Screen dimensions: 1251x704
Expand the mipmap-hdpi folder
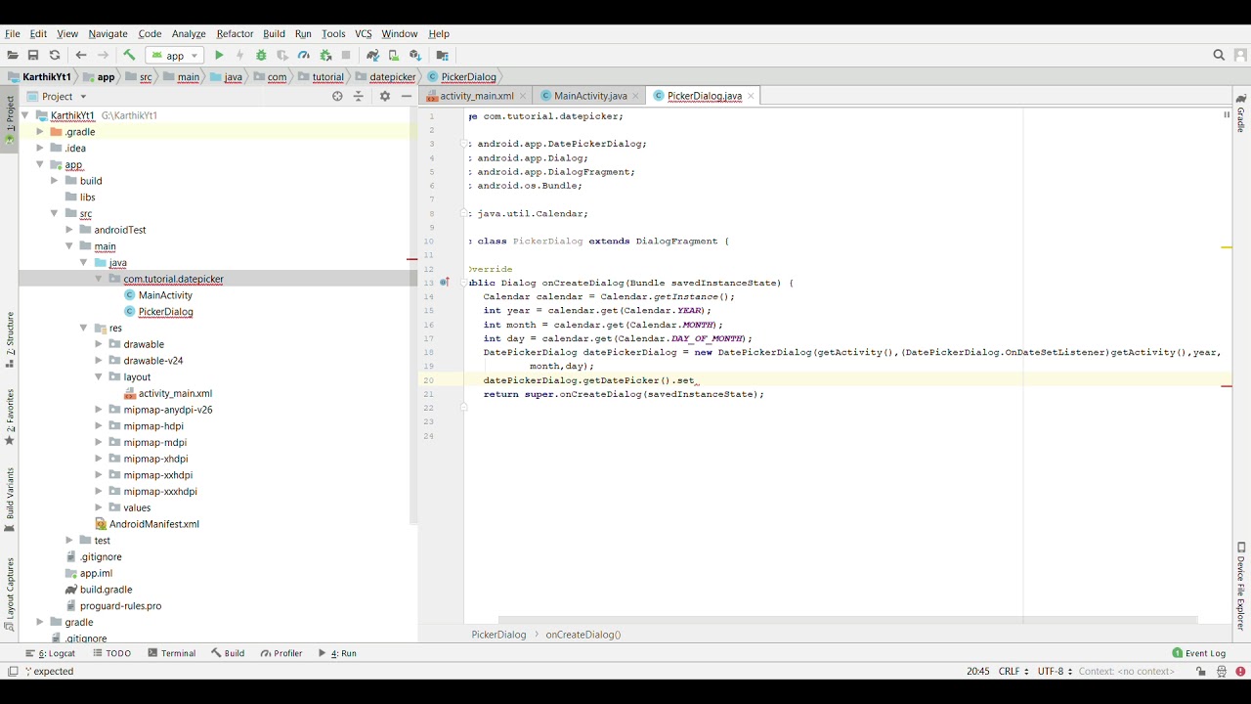tap(99, 426)
